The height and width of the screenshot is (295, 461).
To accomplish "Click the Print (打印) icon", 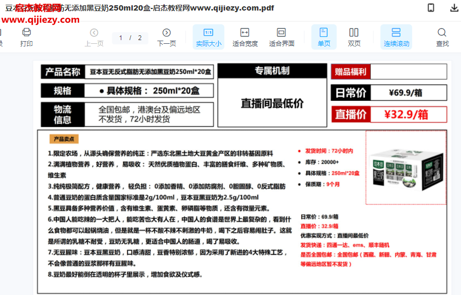I will click(x=26, y=32).
